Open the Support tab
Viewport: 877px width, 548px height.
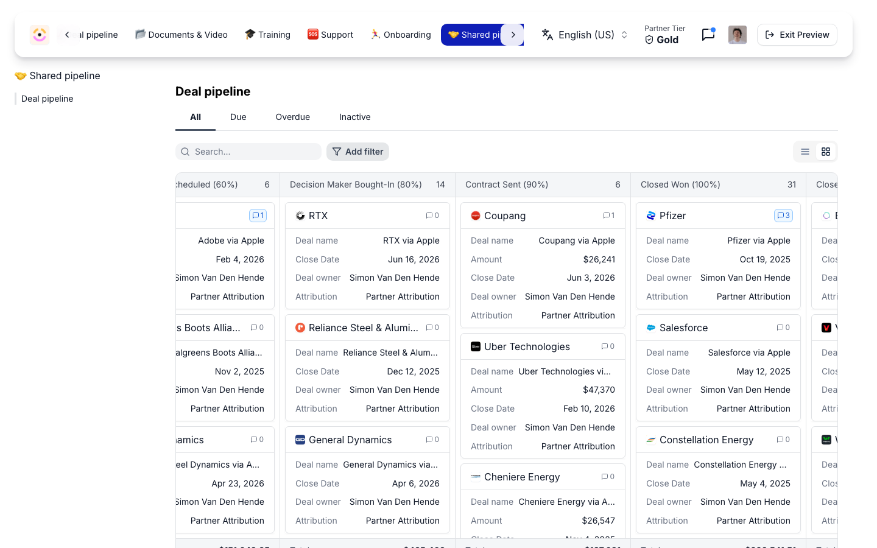pos(331,35)
